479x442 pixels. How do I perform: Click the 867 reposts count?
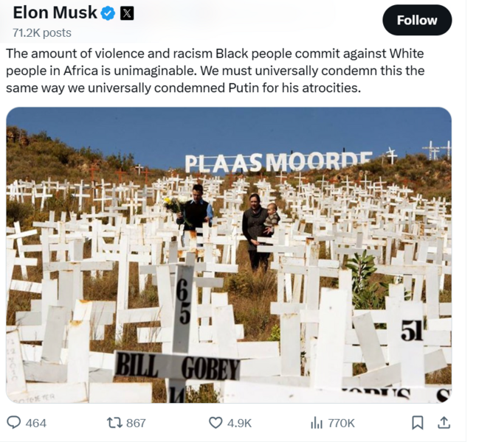click(x=136, y=423)
